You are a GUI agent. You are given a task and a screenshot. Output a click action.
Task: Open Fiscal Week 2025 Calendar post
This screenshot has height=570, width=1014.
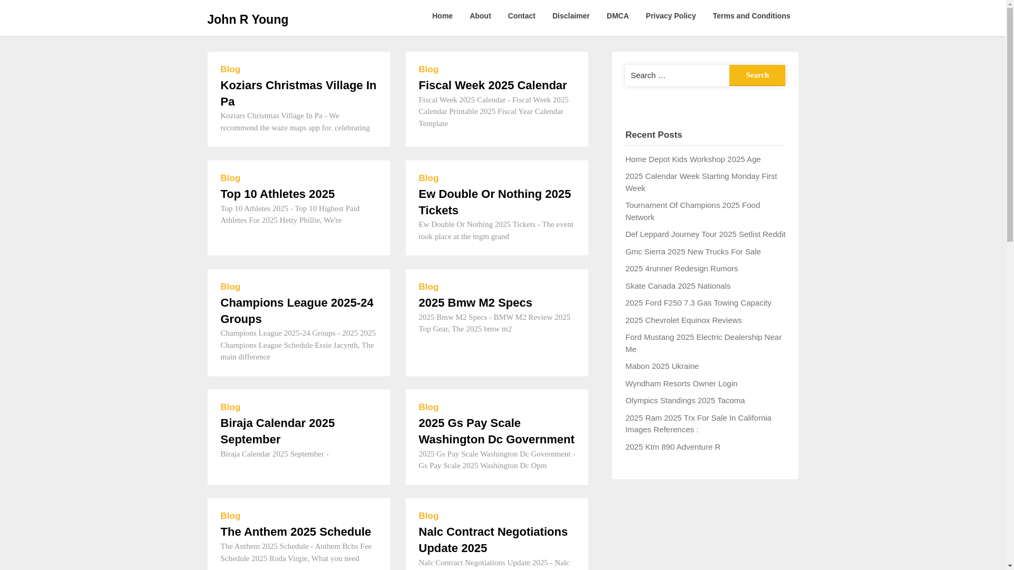(x=492, y=85)
